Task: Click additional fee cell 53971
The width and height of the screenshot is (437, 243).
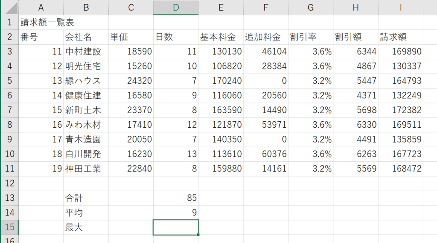Action: pyautogui.click(x=265, y=125)
